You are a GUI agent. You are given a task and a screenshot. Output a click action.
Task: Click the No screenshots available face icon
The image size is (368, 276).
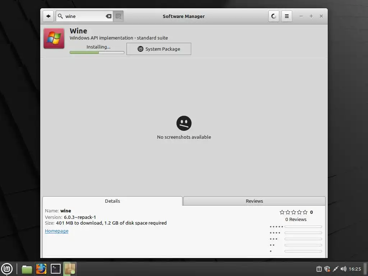[184, 123]
